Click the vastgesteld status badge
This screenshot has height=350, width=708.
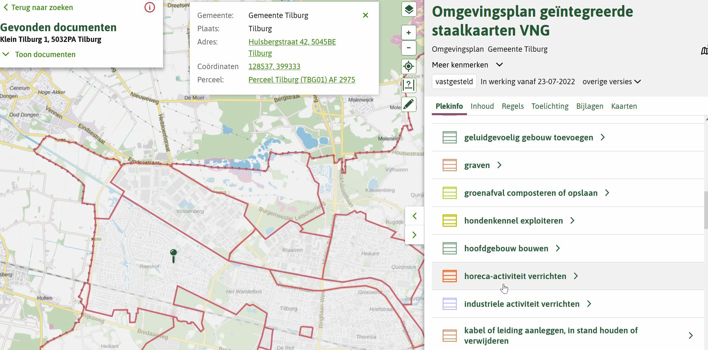454,82
